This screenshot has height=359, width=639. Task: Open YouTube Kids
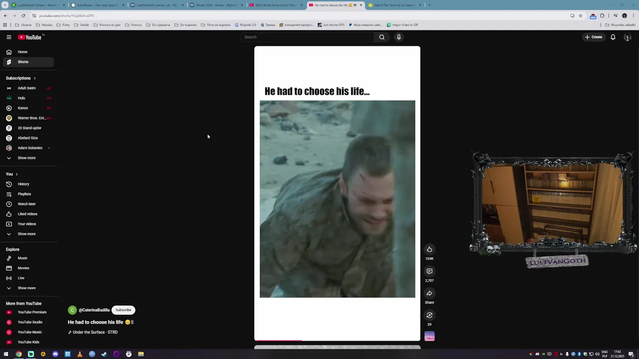point(28,342)
